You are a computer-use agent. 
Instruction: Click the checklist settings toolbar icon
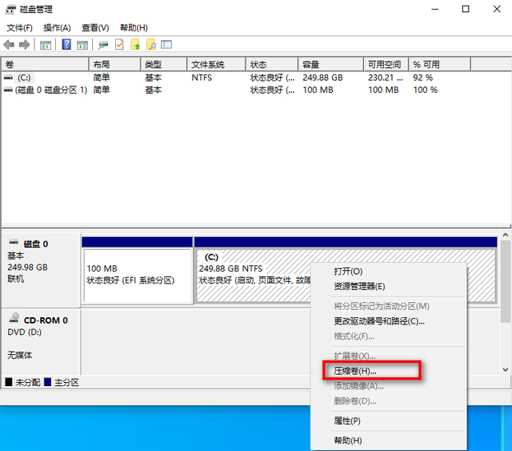(x=166, y=45)
